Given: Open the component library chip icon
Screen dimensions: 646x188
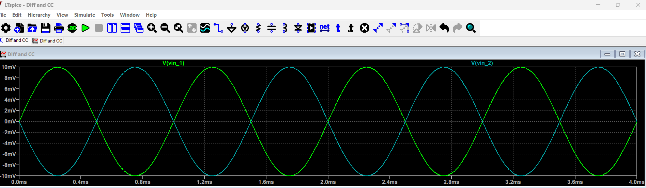Looking at the screenshot, I should [311, 28].
